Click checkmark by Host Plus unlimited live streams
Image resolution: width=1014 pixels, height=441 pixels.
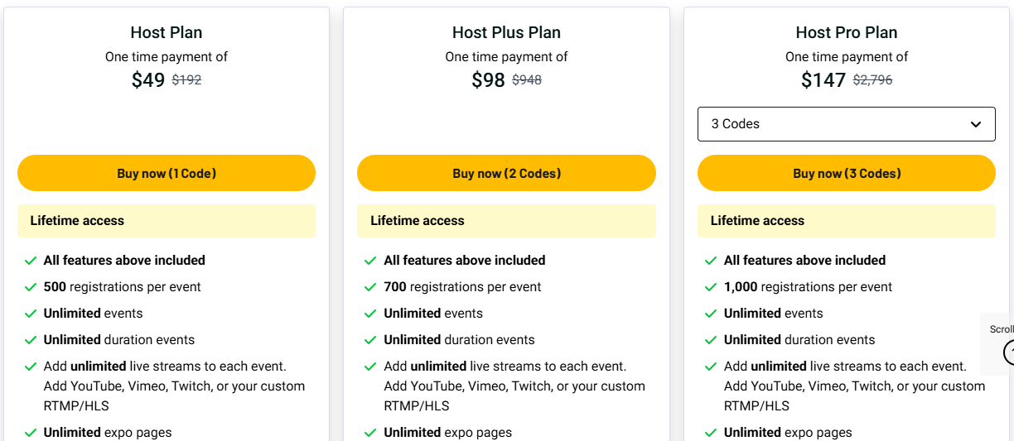click(x=370, y=367)
